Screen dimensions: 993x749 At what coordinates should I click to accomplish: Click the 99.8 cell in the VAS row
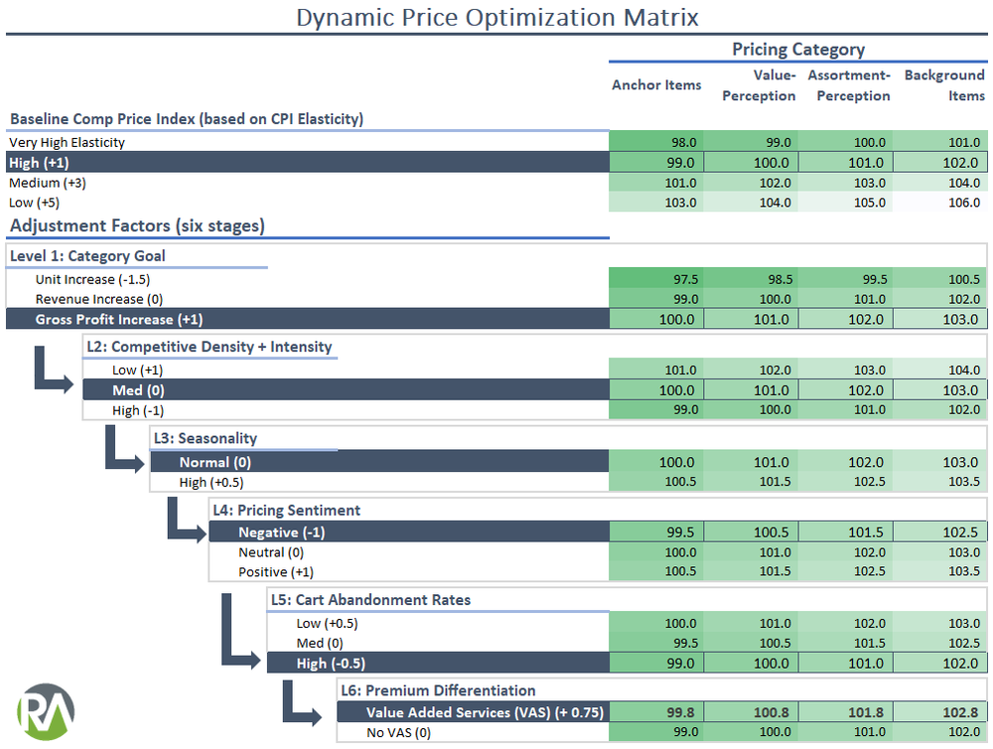(x=656, y=713)
